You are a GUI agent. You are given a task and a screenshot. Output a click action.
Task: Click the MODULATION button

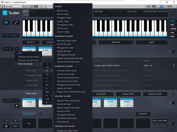click(x=155, y=94)
